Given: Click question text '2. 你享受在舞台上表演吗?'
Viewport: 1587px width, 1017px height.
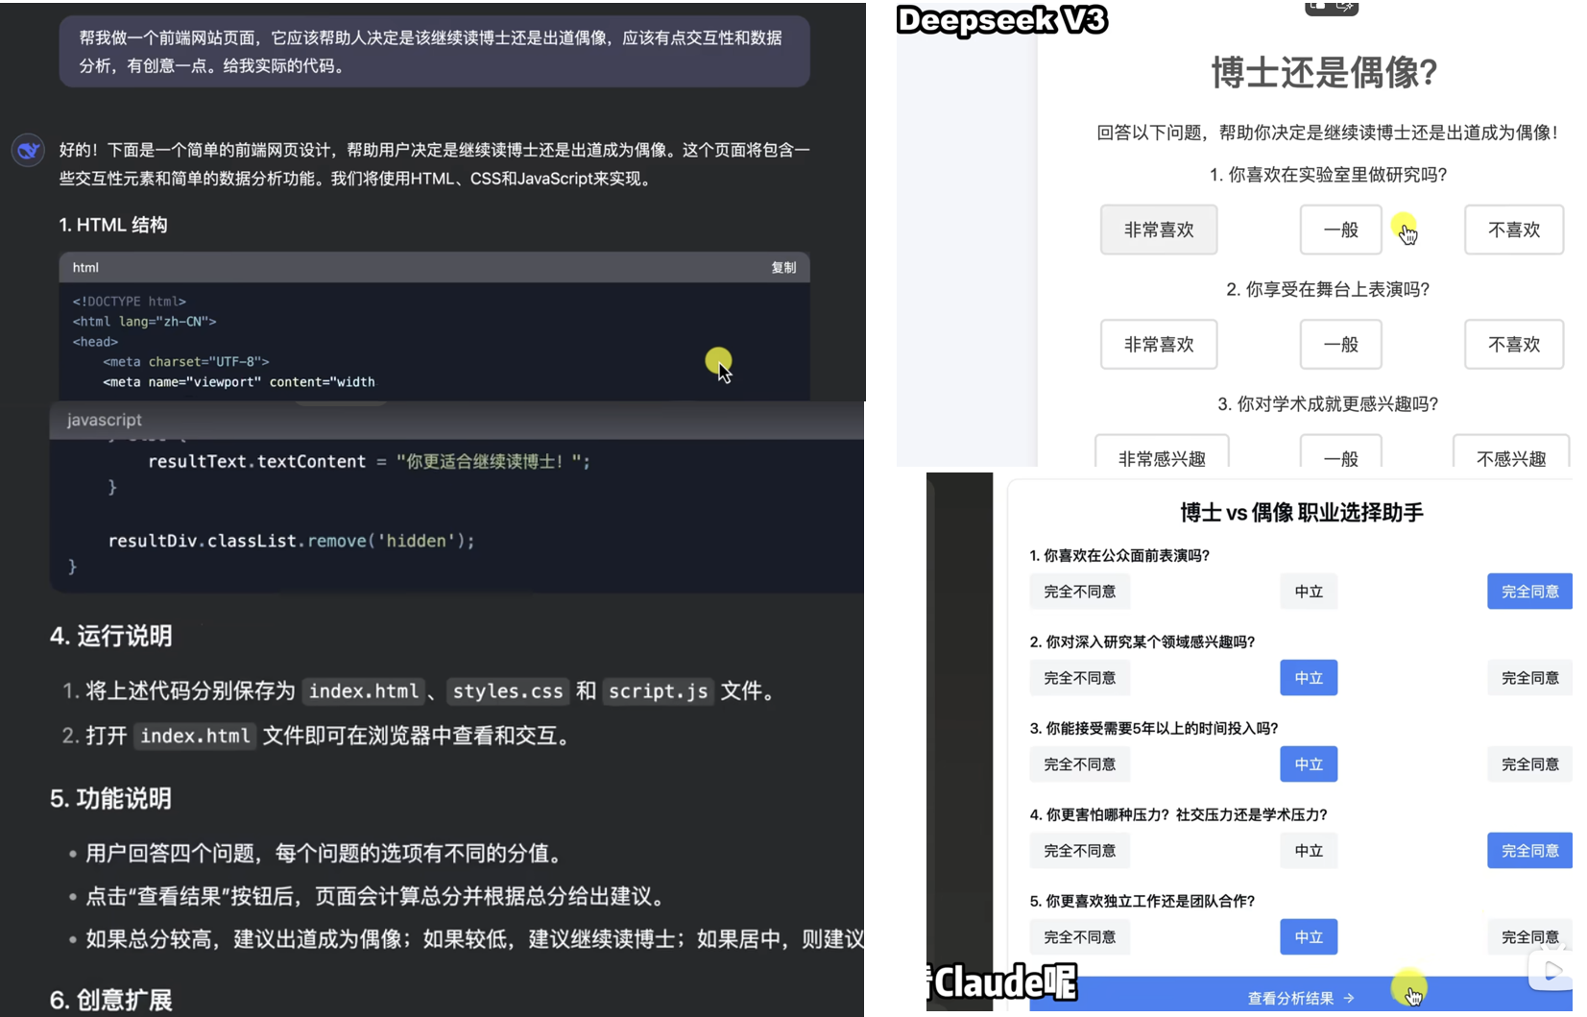Looking at the screenshot, I should pyautogui.click(x=1328, y=289).
